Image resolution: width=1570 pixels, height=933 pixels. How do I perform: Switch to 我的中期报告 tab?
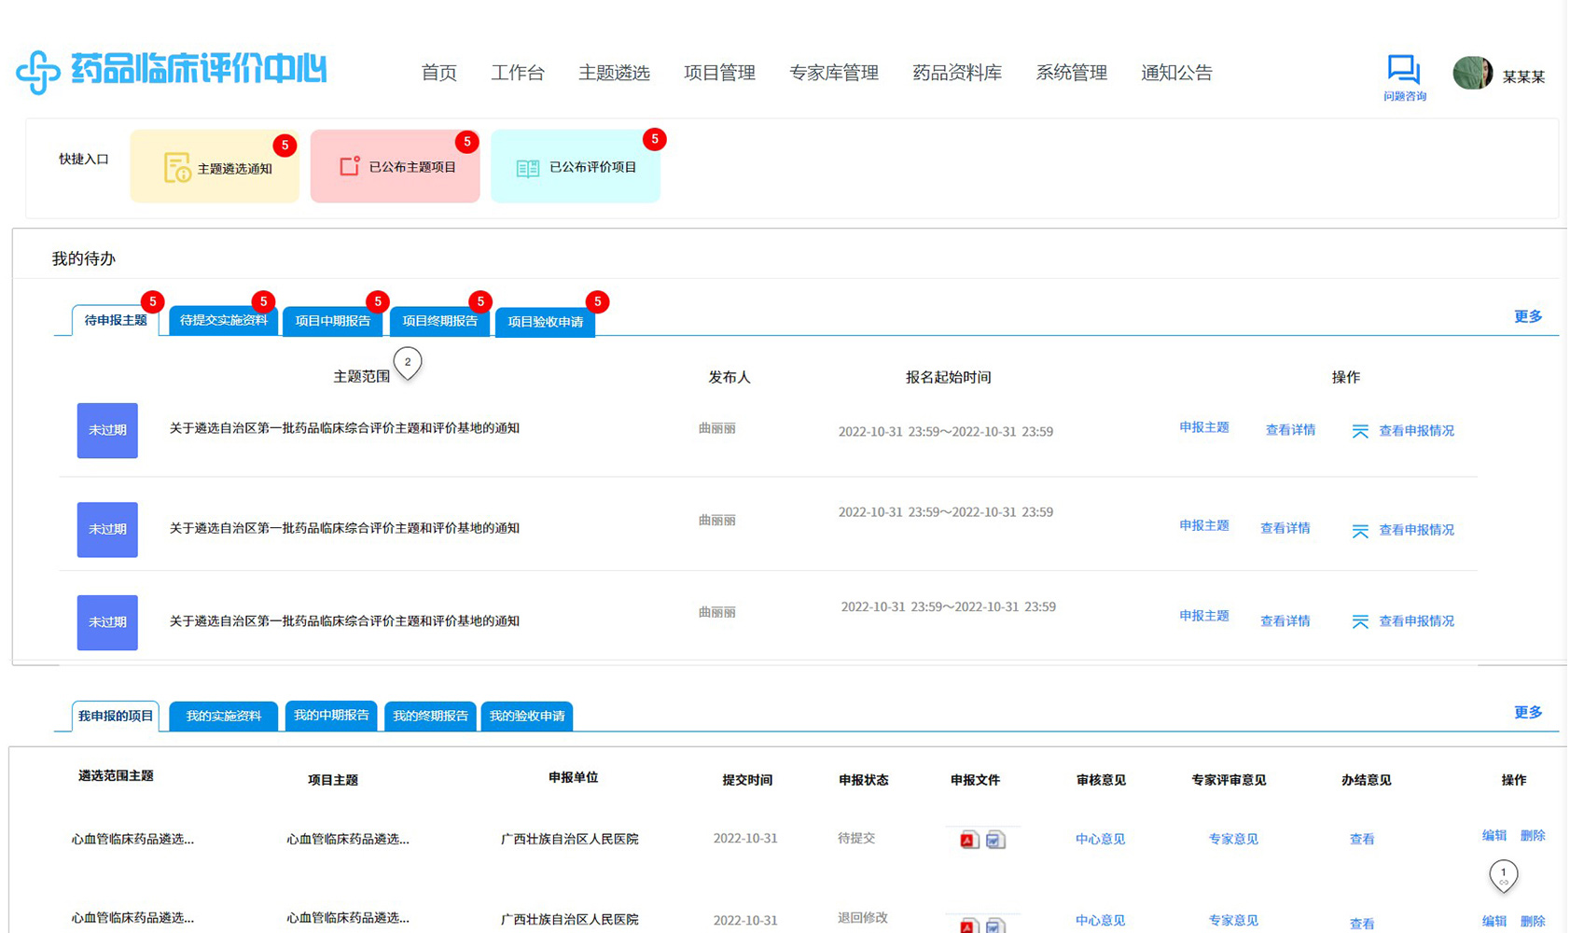(331, 716)
